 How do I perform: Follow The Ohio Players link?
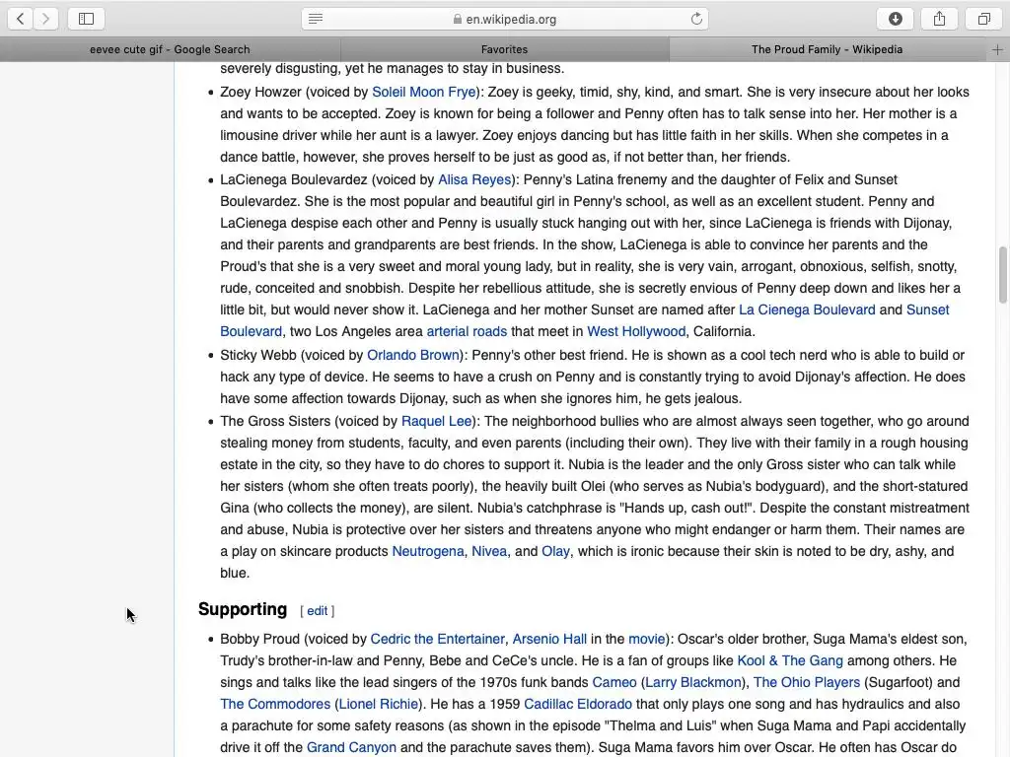(x=807, y=683)
